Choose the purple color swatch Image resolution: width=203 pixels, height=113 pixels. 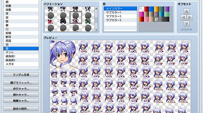point(167,9)
